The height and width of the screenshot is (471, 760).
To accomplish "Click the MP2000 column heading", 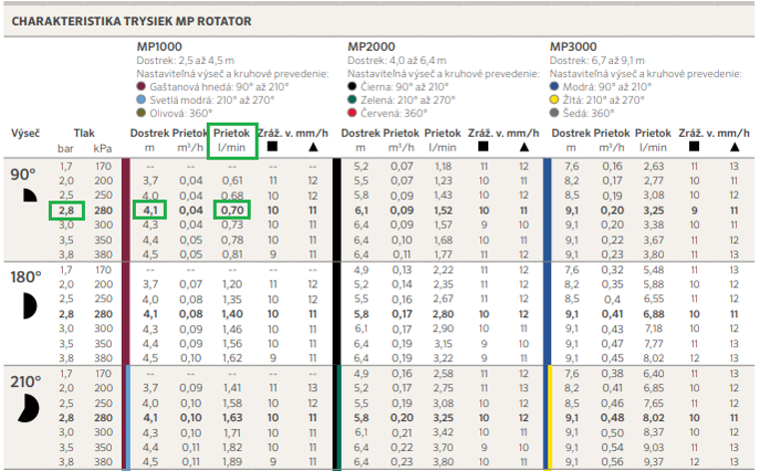I will 370,47.
